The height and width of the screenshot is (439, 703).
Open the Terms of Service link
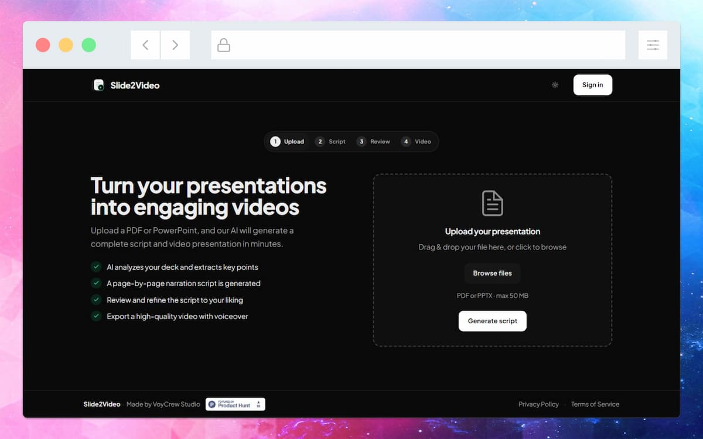[x=595, y=404]
